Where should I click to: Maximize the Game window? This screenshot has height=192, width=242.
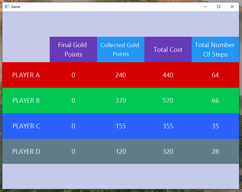coord(219,7)
